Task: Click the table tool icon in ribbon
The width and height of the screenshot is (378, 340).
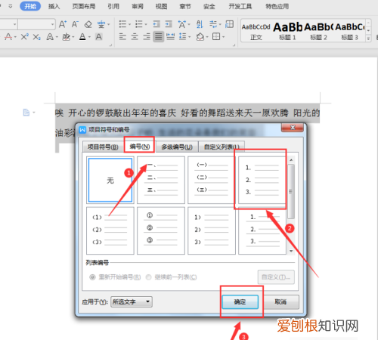Action: pos(230,24)
